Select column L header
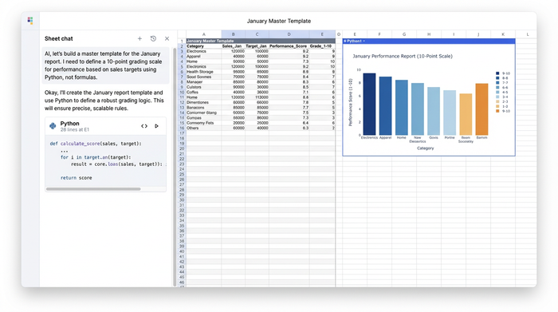Image resolution: width=558 pixels, height=312 pixels. click(528, 34)
